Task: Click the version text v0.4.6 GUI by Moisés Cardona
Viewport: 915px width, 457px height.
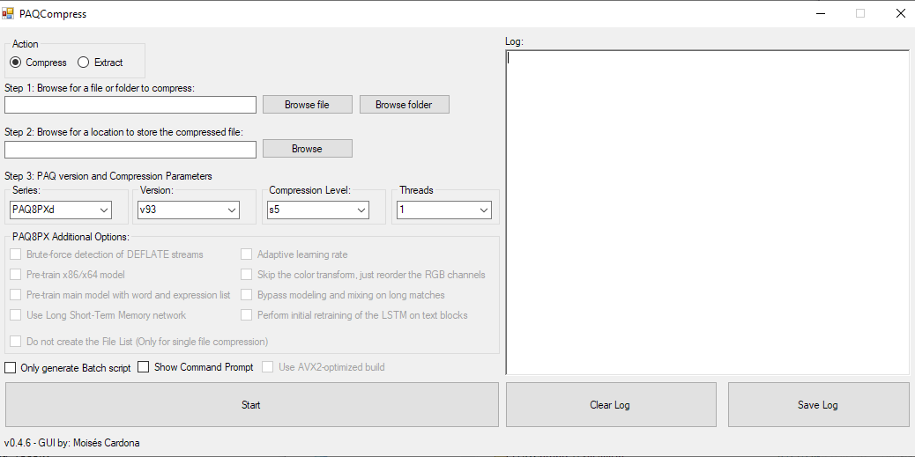Action: pos(71,443)
